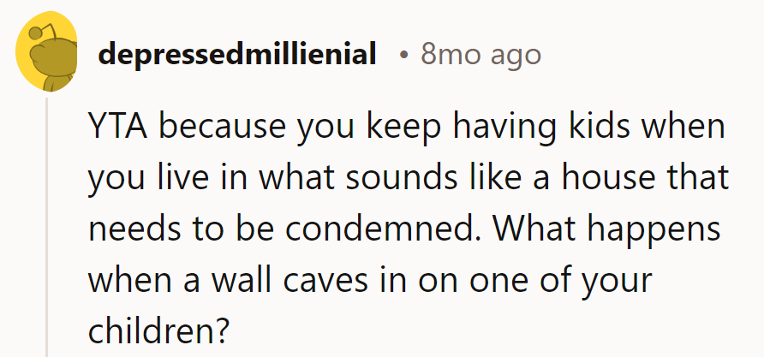
Task: Click the dot separator before timestamp
Action: 403,56
